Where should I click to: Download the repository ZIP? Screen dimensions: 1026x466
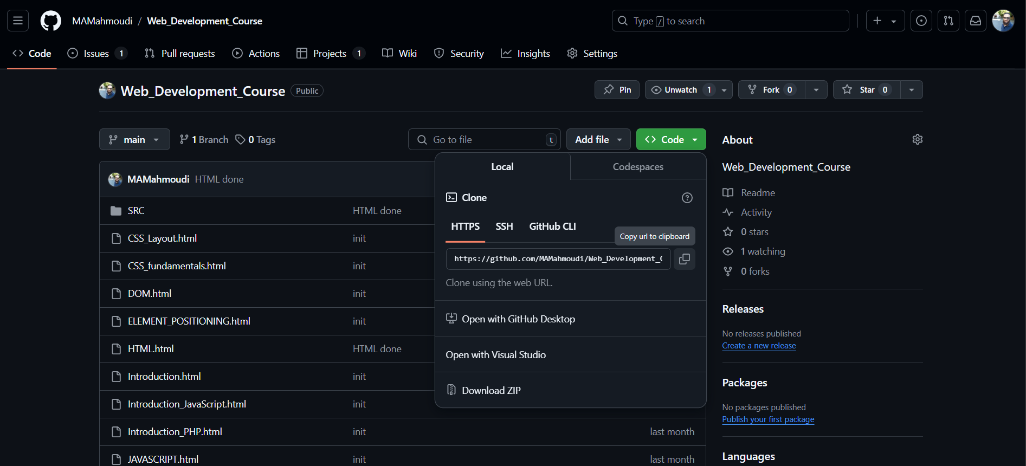tap(571, 391)
